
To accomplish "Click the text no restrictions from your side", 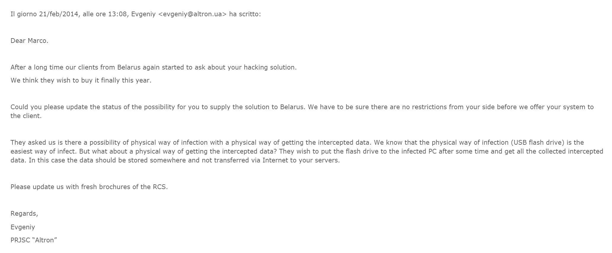I will coord(449,107).
